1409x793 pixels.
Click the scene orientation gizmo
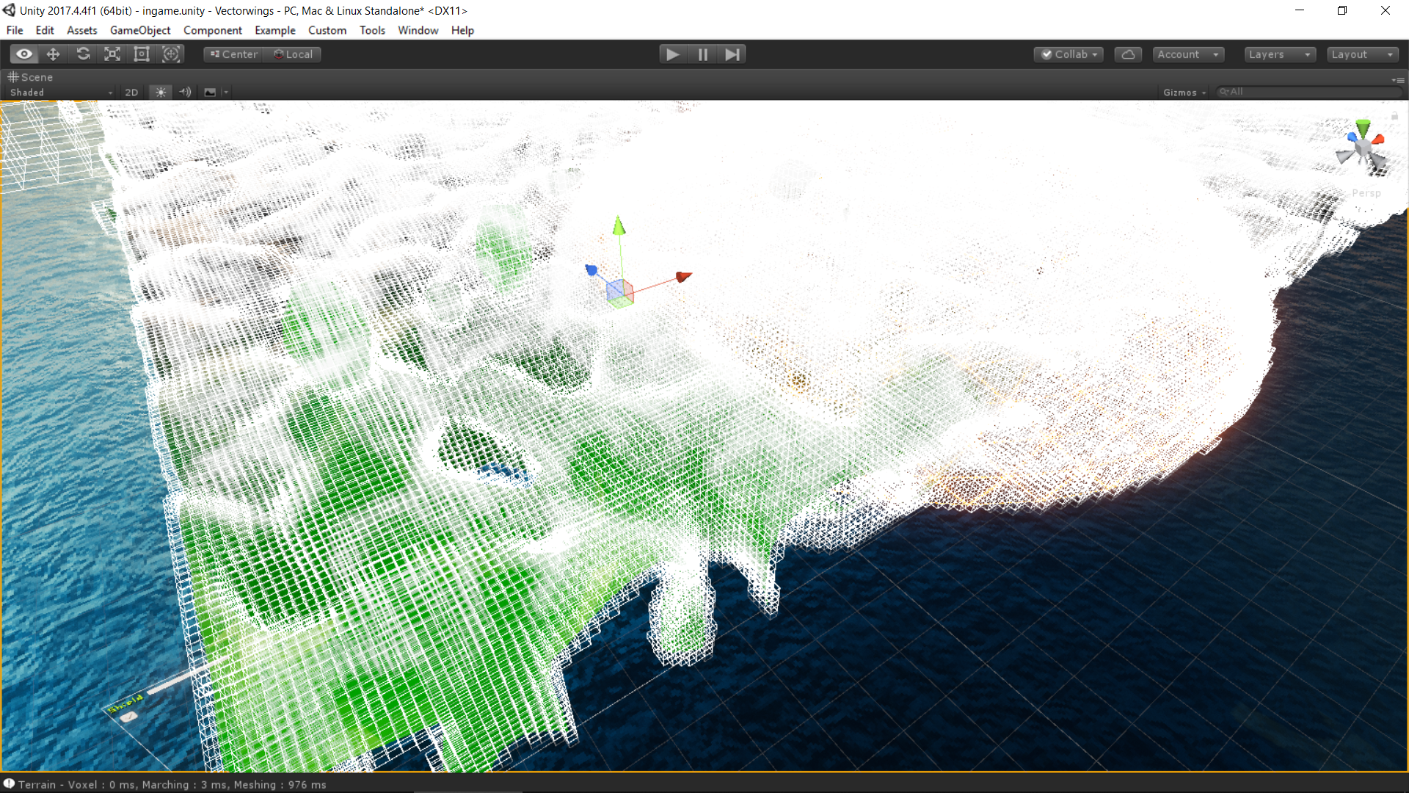click(1363, 149)
